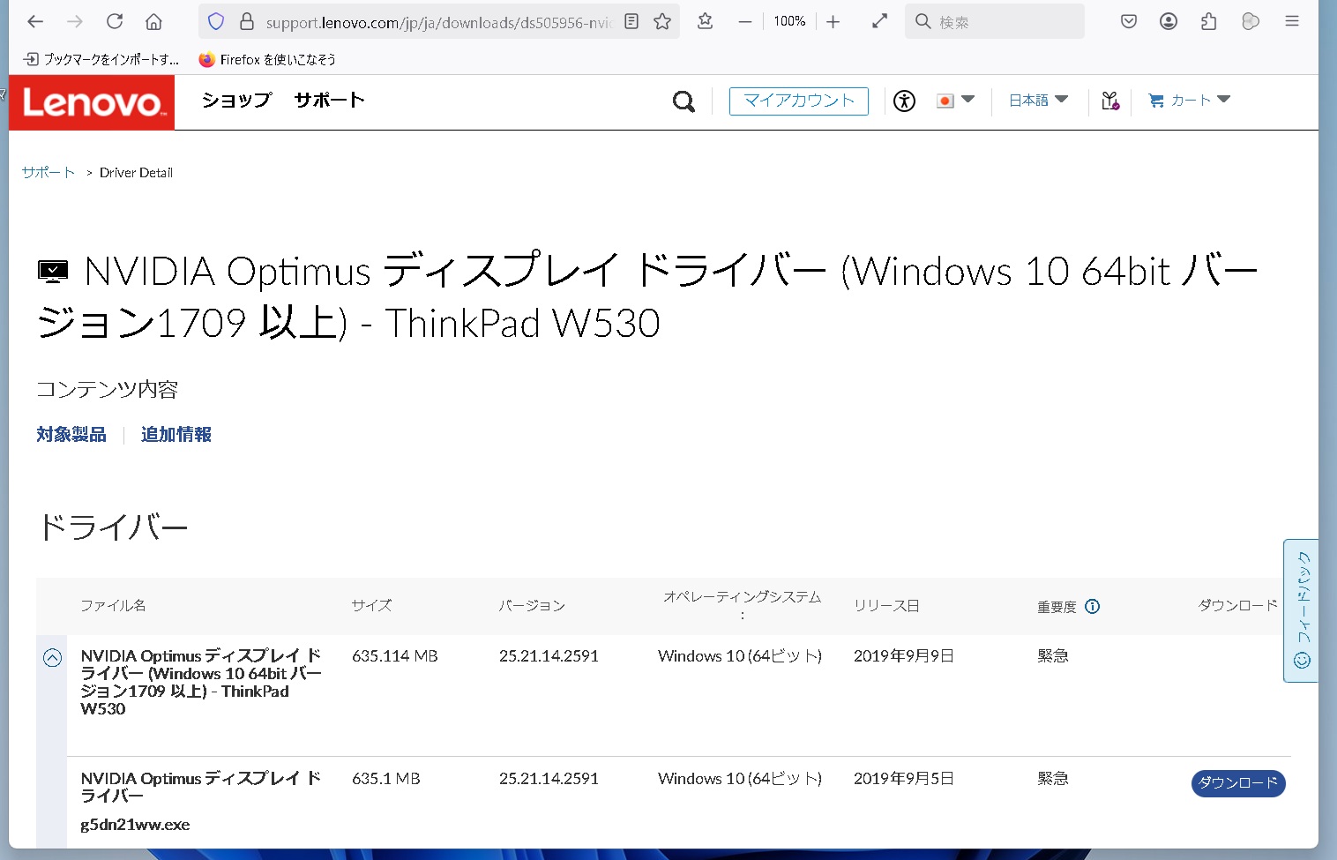Click the Lenovo logo

tap(92, 102)
